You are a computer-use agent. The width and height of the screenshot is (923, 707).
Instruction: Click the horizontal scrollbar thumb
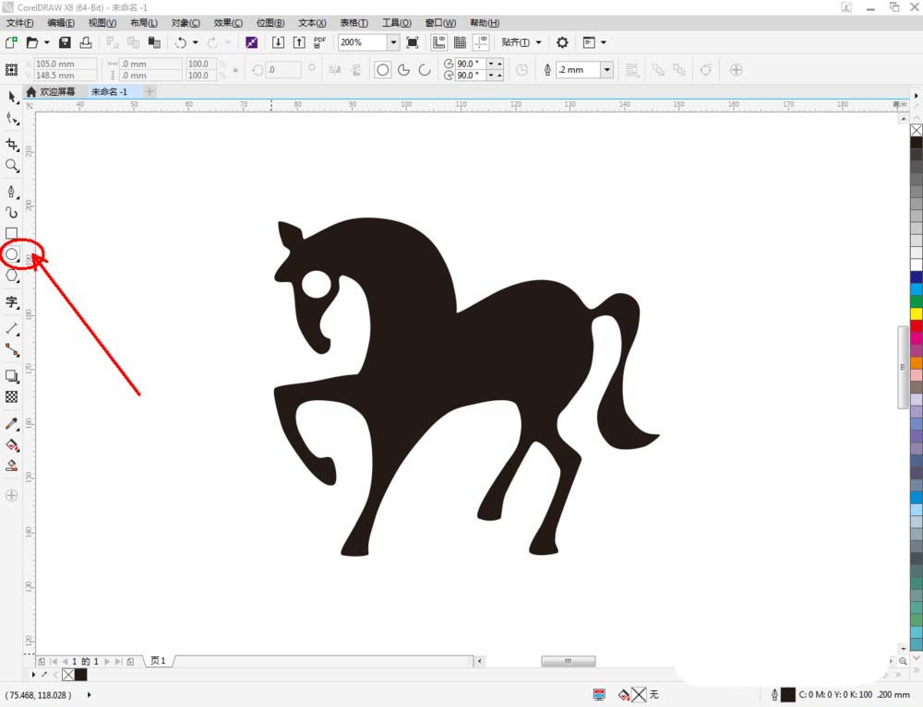pos(568,661)
